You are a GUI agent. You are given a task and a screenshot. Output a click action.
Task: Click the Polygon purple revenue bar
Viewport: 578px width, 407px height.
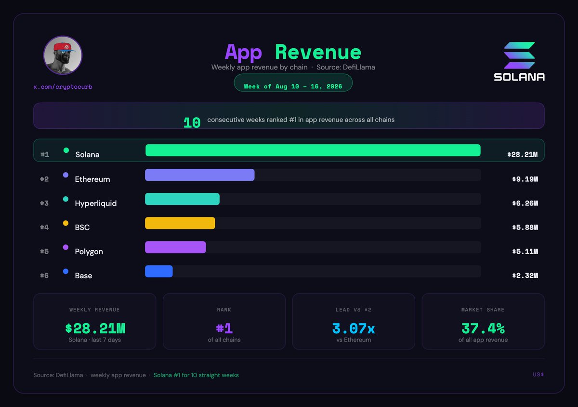[175, 247]
